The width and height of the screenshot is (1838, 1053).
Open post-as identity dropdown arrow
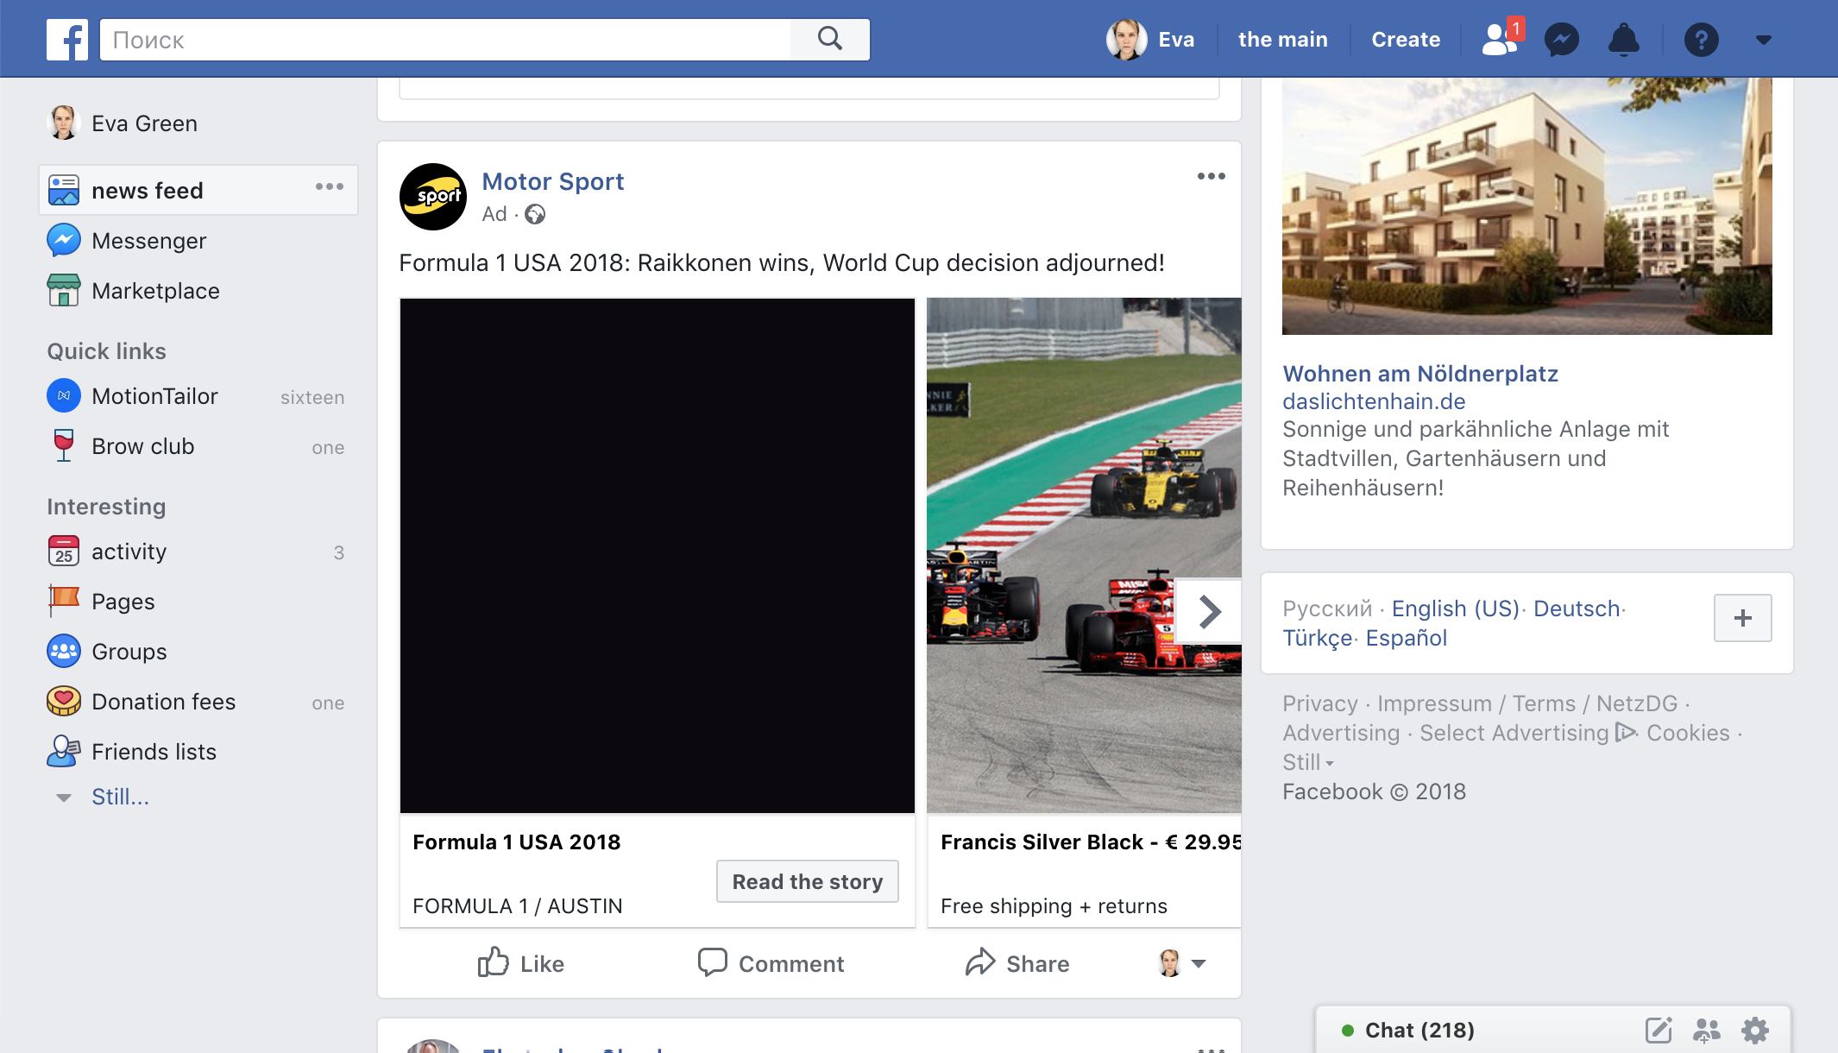coord(1199,963)
